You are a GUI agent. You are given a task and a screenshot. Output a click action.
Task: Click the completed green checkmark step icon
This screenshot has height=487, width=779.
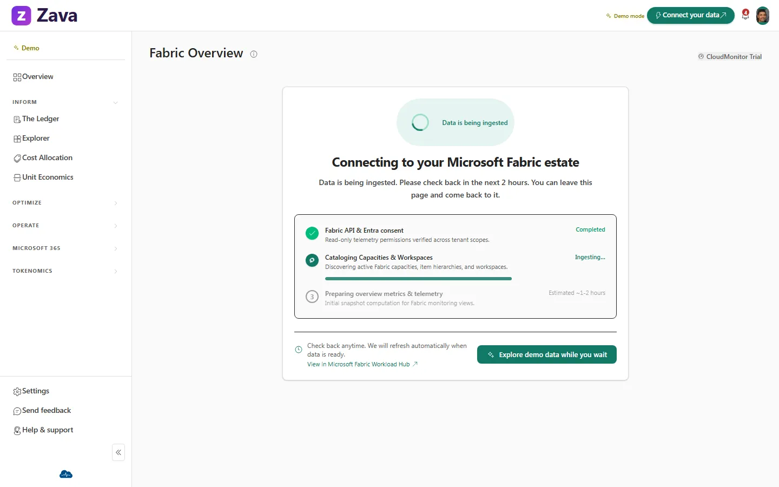tap(312, 233)
